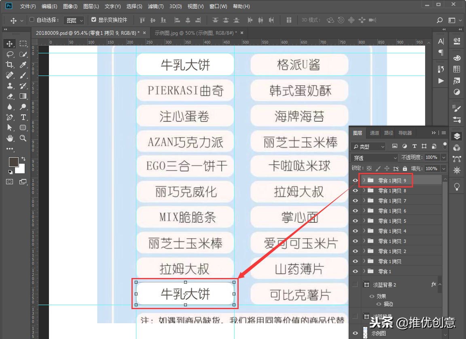Select the Brush tool

coord(23,76)
